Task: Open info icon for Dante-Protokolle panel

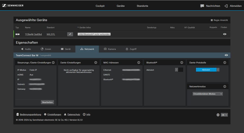Action: (x=225, y=63)
